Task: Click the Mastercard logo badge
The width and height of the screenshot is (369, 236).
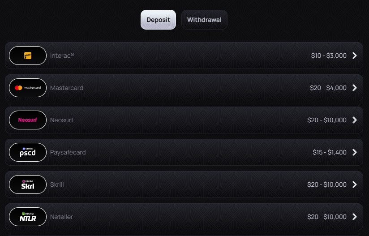Action: coord(28,88)
